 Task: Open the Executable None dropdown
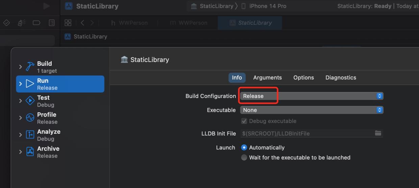[312, 110]
